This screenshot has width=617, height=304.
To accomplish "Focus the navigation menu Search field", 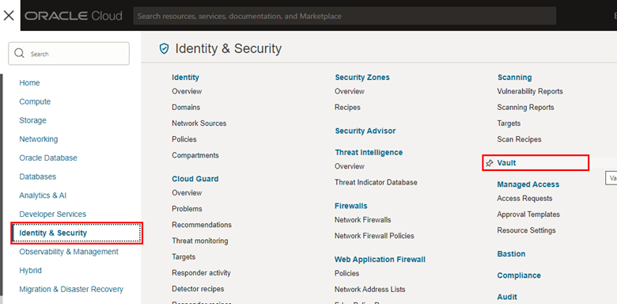I will (69, 54).
